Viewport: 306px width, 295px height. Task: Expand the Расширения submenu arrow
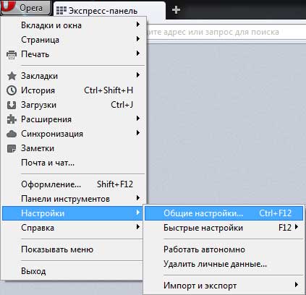138,119
